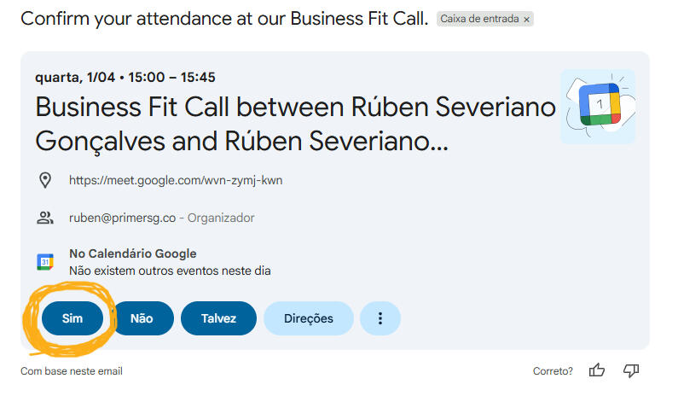Viewport: 678px width, 396px height.
Task: Click the thumbs up feedback icon
Action: coord(597,370)
